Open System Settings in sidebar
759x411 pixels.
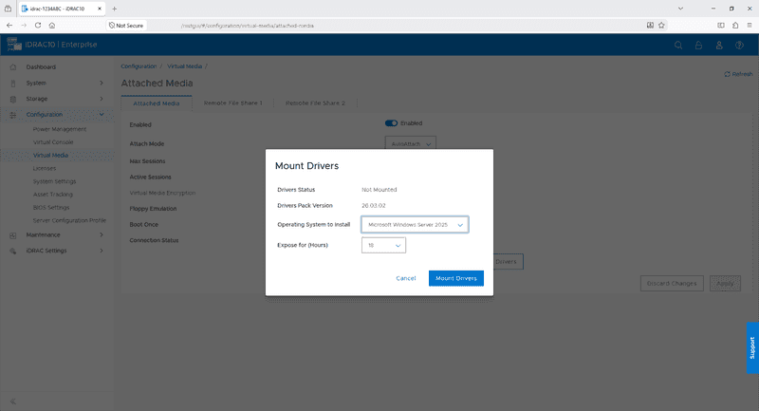point(54,181)
